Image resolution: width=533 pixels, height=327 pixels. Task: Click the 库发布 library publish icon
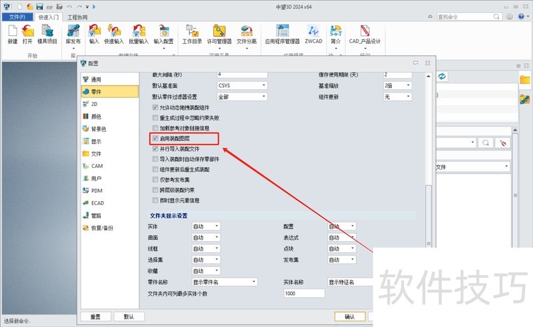[x=73, y=35]
